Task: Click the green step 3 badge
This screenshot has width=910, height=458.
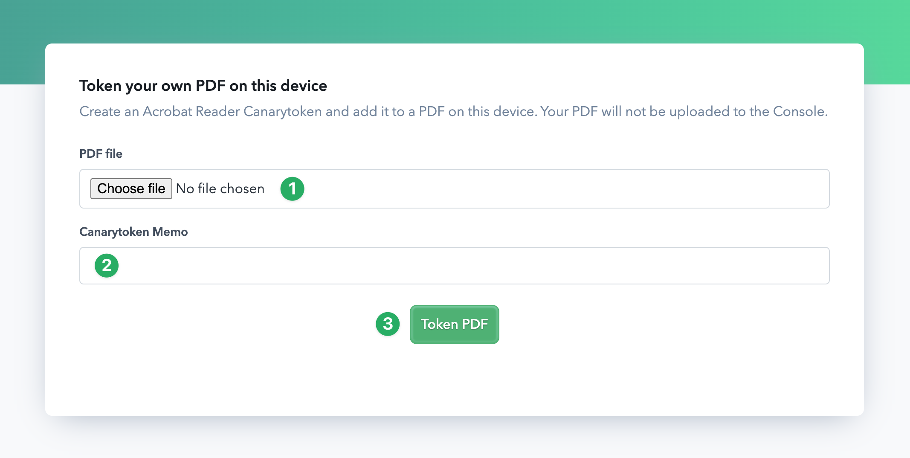Action: [x=388, y=324]
